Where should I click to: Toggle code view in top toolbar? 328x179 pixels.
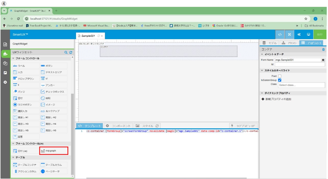click(280, 34)
